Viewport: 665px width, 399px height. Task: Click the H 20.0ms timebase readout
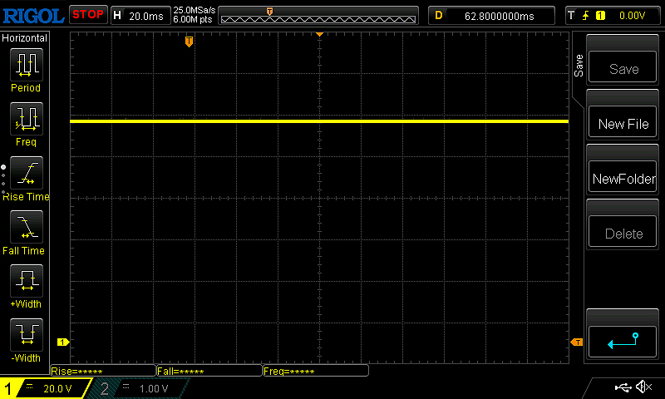(x=140, y=16)
